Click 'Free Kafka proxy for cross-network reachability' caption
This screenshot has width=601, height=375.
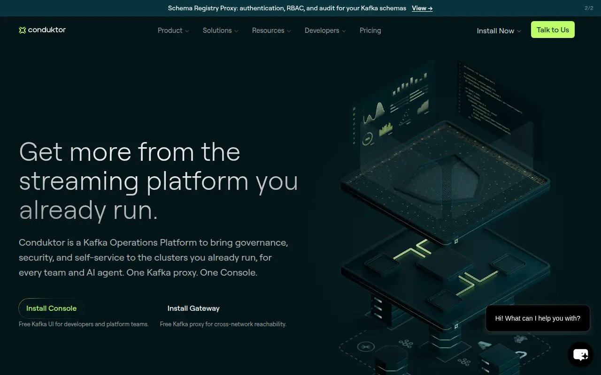[223, 324]
